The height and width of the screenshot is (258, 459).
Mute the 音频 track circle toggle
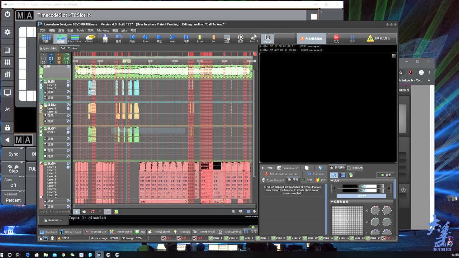pos(68,67)
